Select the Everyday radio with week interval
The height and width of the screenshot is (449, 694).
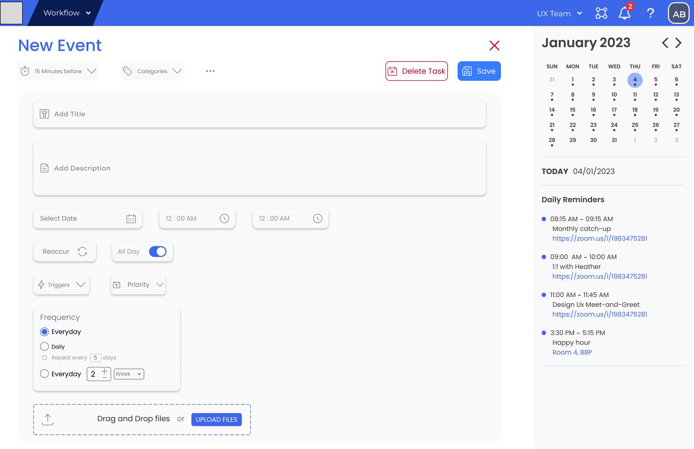(x=44, y=374)
